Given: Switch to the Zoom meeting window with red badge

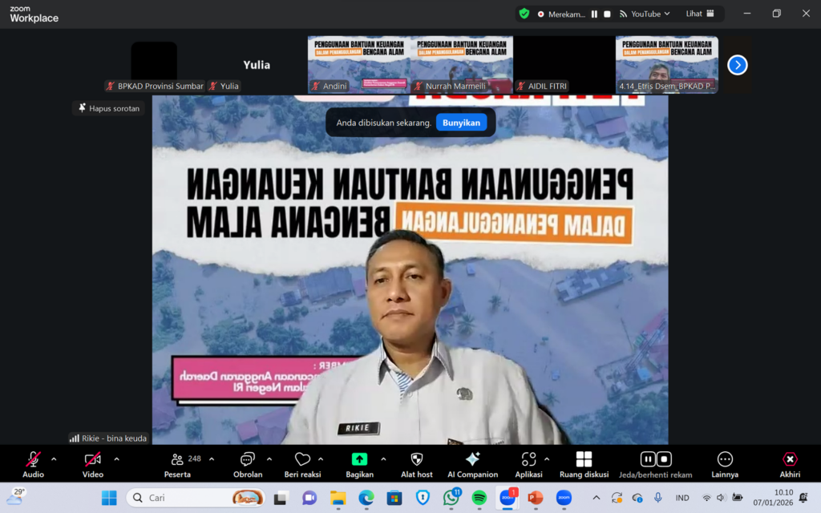Looking at the screenshot, I should [508, 498].
